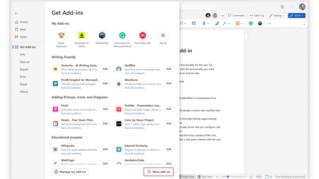Screen dimensions: 319x179
Task: Click the More add-ins button
Action: (x=158, y=172)
